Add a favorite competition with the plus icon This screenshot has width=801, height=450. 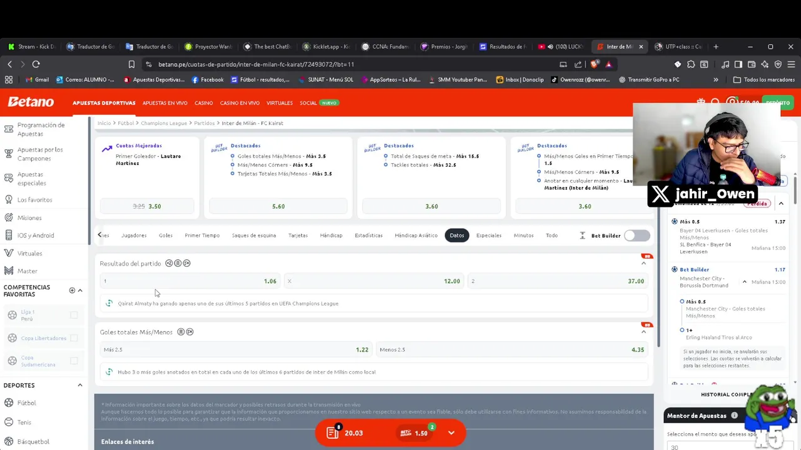(72, 291)
